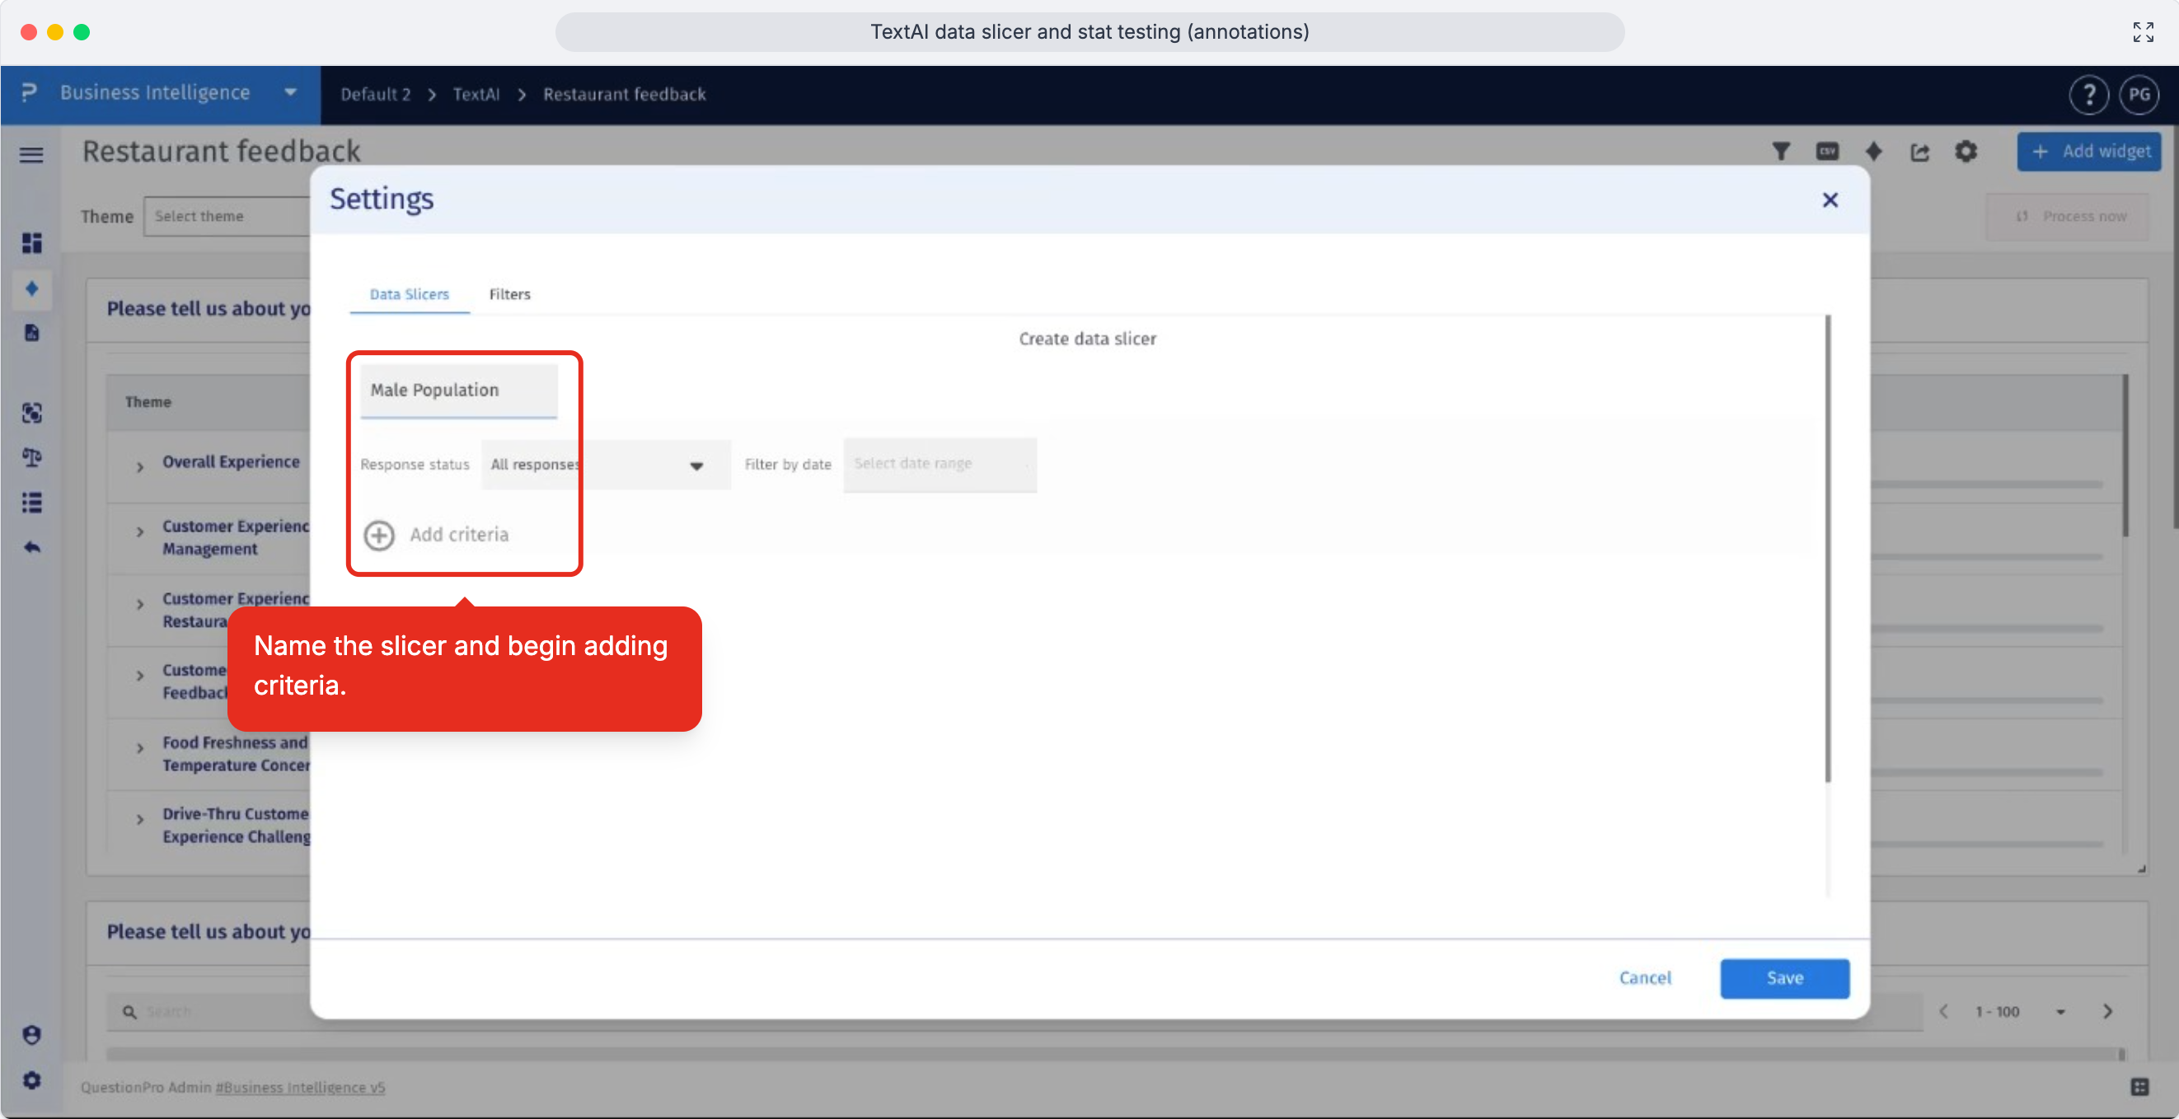This screenshot has height=1119, width=2179.
Task: Click the Process now button
Action: coord(2066,217)
